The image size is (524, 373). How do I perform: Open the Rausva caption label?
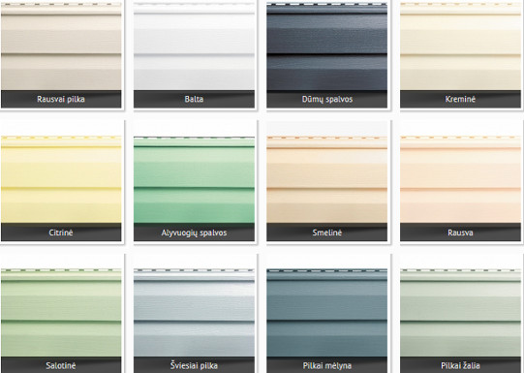click(460, 233)
